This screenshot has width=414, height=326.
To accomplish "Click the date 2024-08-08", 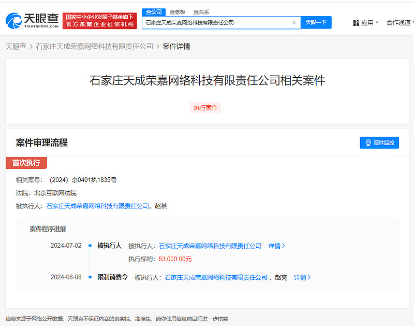I will point(66,277).
